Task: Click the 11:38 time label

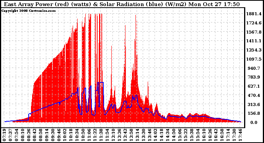Action: (x=101, y=135)
